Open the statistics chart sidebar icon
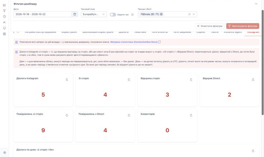264x157 pixels. 4,5
